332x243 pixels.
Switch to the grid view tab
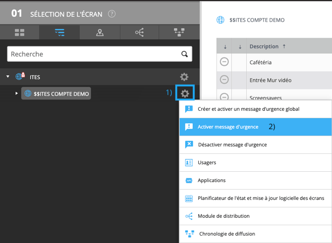tap(20, 33)
